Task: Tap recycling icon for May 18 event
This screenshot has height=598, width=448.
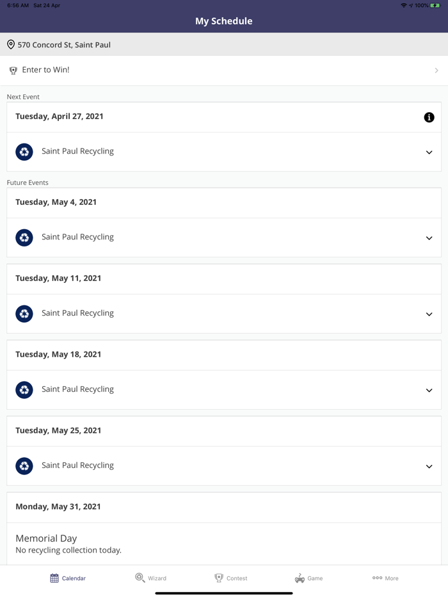Action: tap(24, 390)
